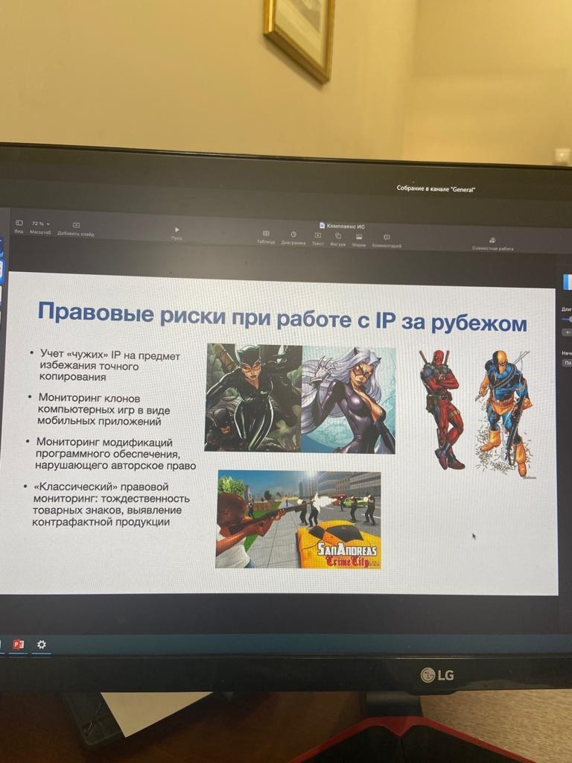Add a comment with Комментарий icon
This screenshot has height=763, width=572.
pyautogui.click(x=387, y=238)
